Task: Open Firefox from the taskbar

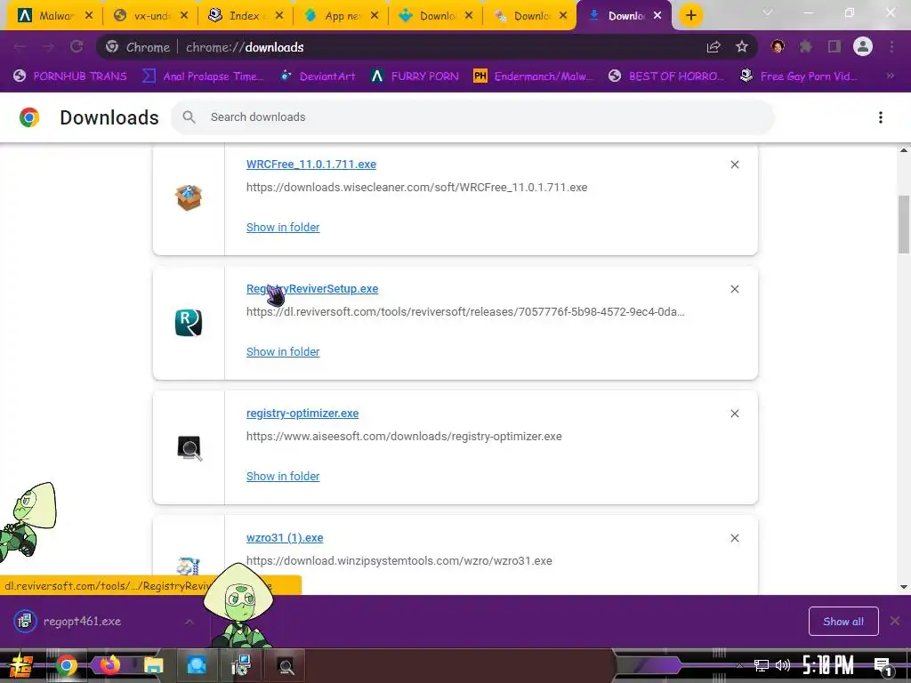Action: 109,664
